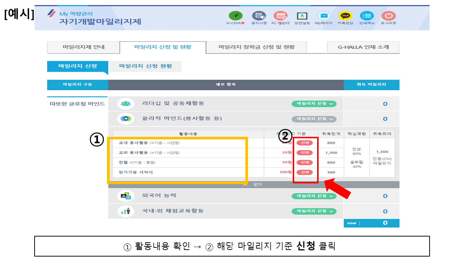This screenshot has width=466, height=262.
Task: Click the 잡컨설팅 icon
Action: click(302, 16)
